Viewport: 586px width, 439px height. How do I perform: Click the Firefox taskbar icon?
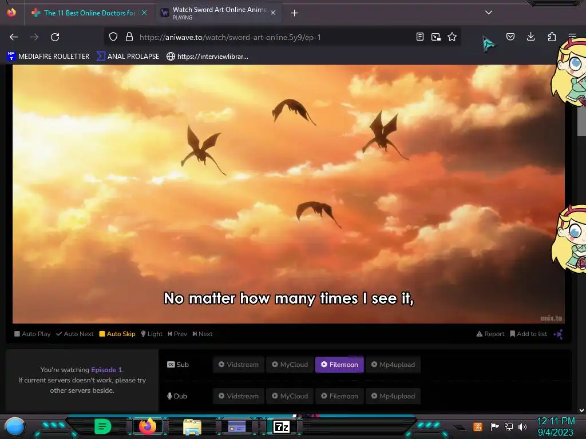[x=147, y=426]
